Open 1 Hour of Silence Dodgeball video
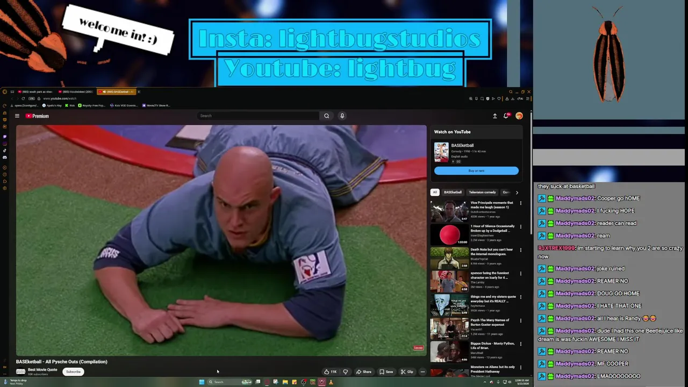688x387 pixels. 449,235
